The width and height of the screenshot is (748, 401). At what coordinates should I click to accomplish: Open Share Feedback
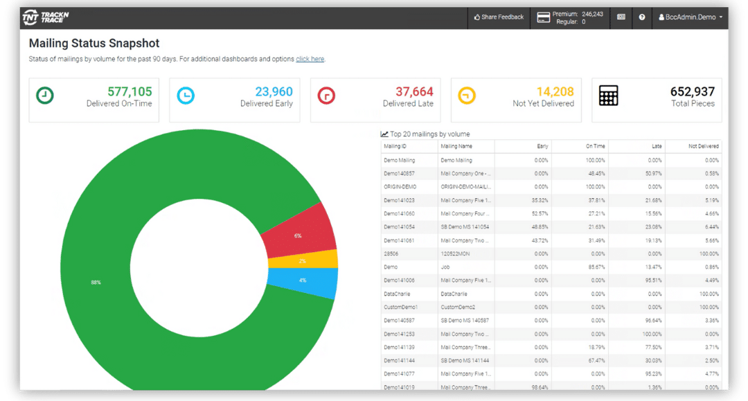coord(498,17)
